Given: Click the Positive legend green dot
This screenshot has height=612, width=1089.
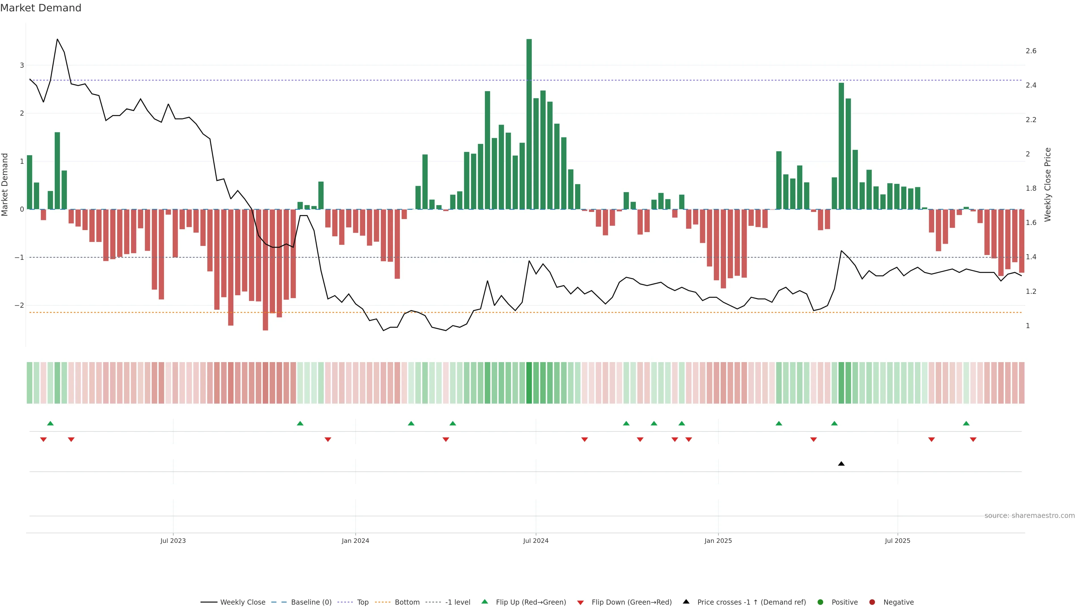Looking at the screenshot, I should pos(820,602).
